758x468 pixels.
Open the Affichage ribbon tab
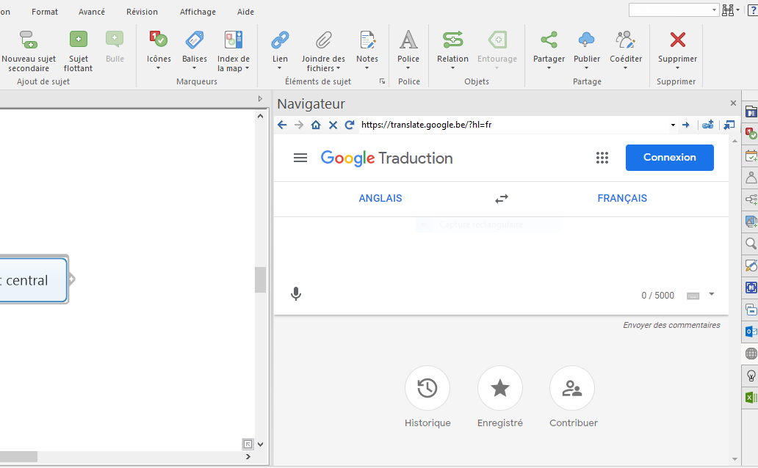tap(198, 12)
